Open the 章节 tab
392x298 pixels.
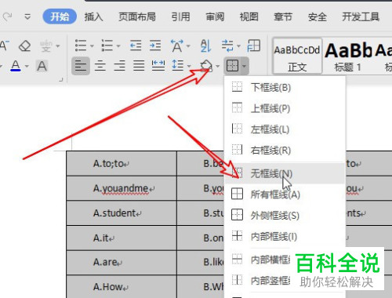[x=283, y=17]
